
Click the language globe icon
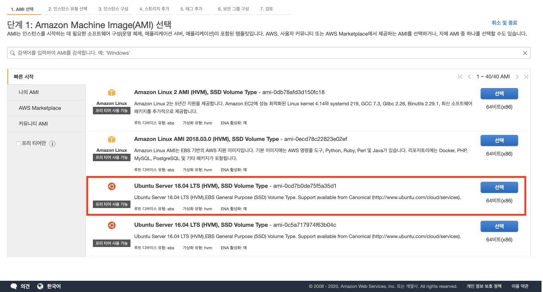pyautogui.click(x=41, y=286)
